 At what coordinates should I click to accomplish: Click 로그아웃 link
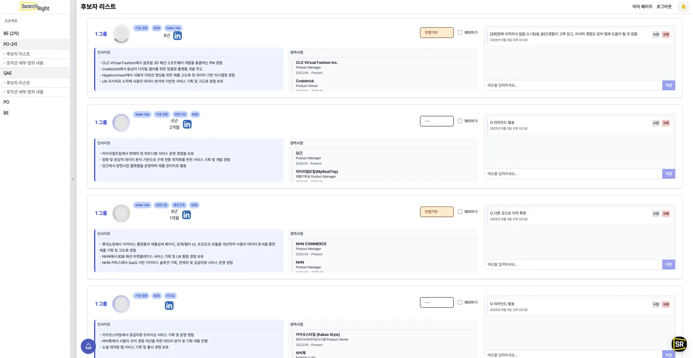(x=664, y=7)
